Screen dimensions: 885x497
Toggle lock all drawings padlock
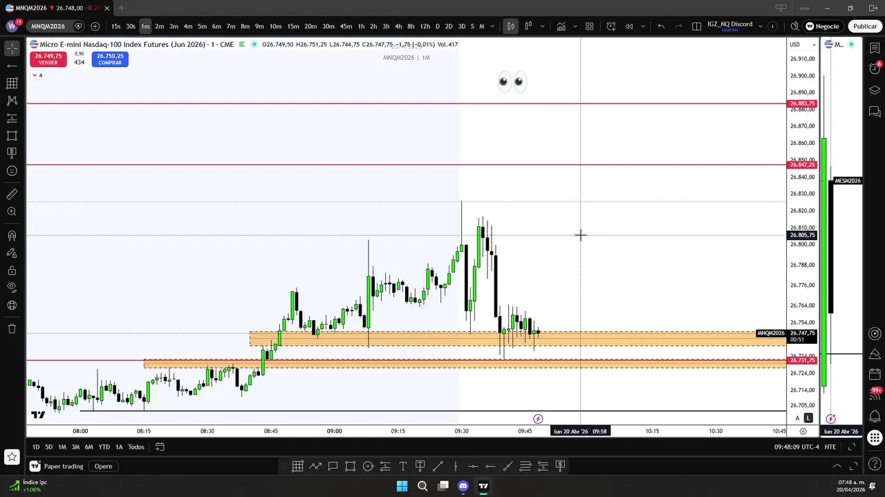(x=12, y=270)
